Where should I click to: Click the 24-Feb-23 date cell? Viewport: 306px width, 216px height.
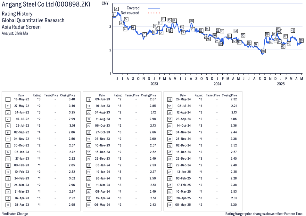tap(21, 178)
